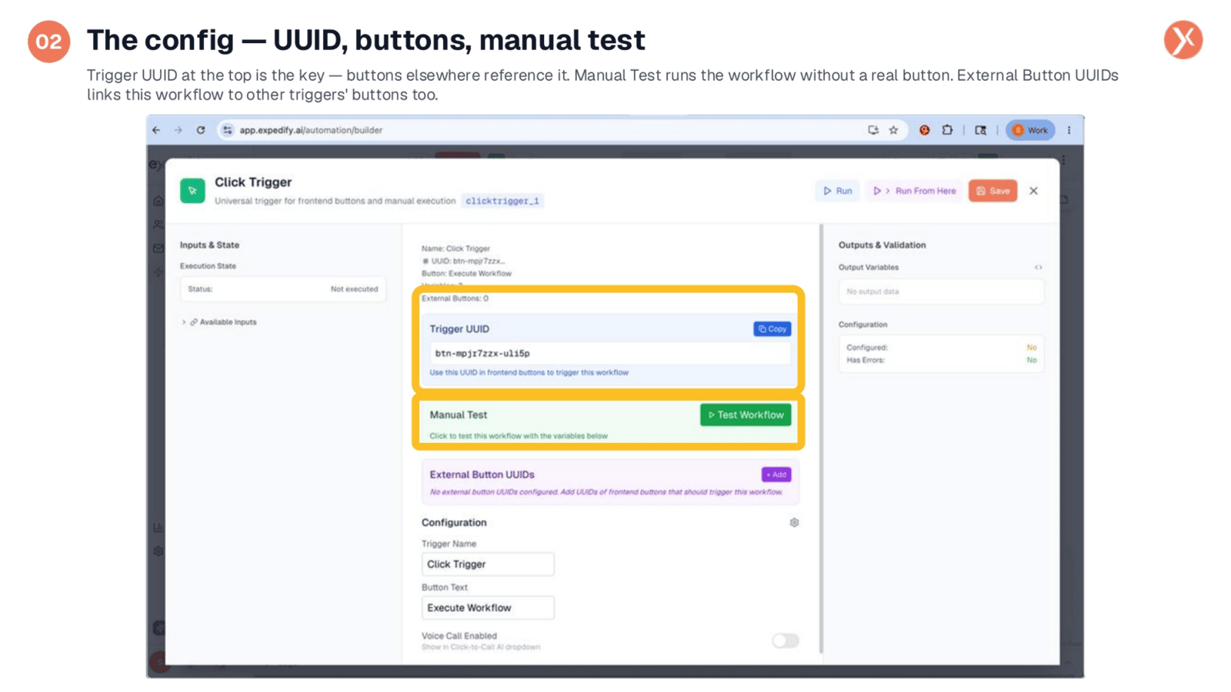Copy the Trigger UUID

(772, 329)
